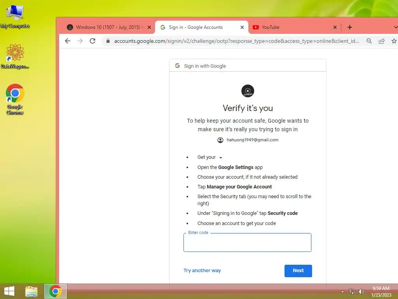Launch Google Chrome from desktop shortcut

(15, 99)
